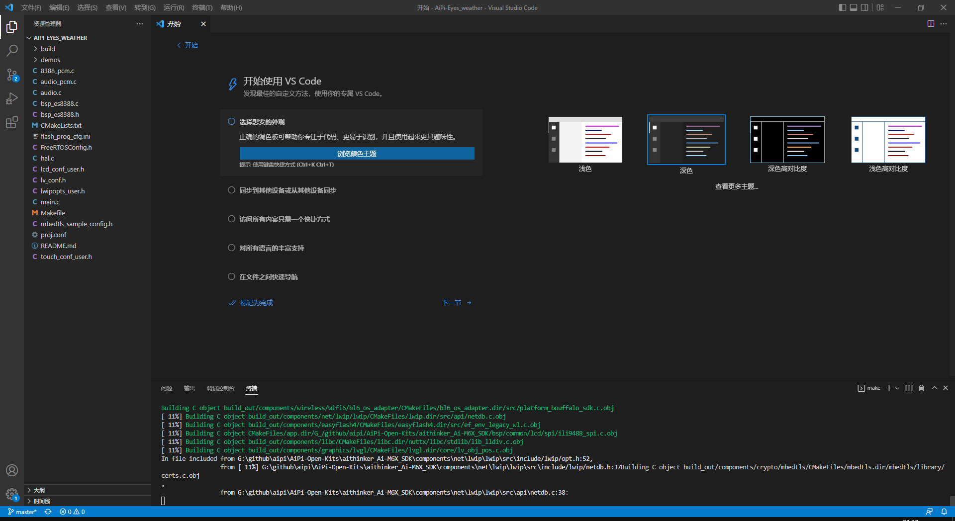Image resolution: width=955 pixels, height=521 pixels.
Task: Create a new terminal with plus icon
Action: tap(889, 388)
